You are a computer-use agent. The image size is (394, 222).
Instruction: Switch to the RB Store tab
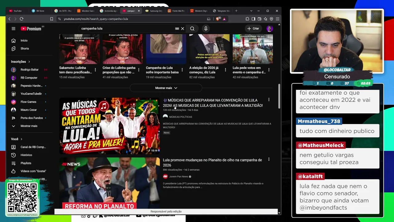pos(40,11)
